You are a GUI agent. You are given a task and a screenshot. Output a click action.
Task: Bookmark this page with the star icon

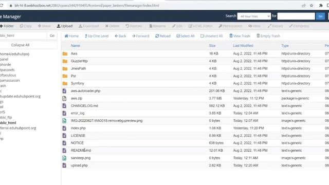(312, 6)
